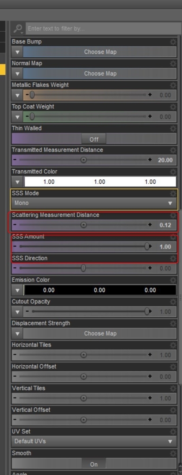The height and width of the screenshot is (475, 182).
Task: Expand Displacement Strength arrow menu
Action: tap(17, 333)
